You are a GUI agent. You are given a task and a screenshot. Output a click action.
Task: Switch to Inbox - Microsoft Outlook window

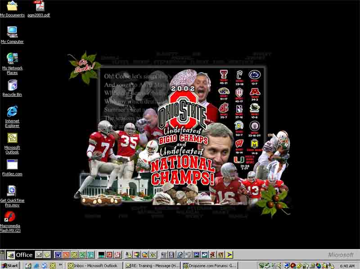coord(94,265)
